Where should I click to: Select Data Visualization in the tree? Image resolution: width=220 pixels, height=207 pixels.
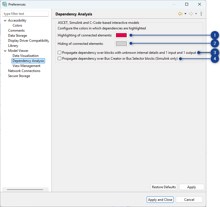(x=25, y=56)
